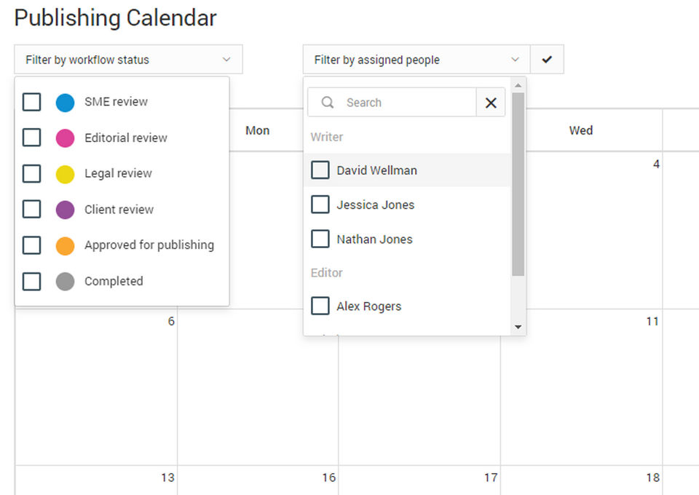
Task: Expand Filter by assigned people dropdown
Action: tap(416, 60)
